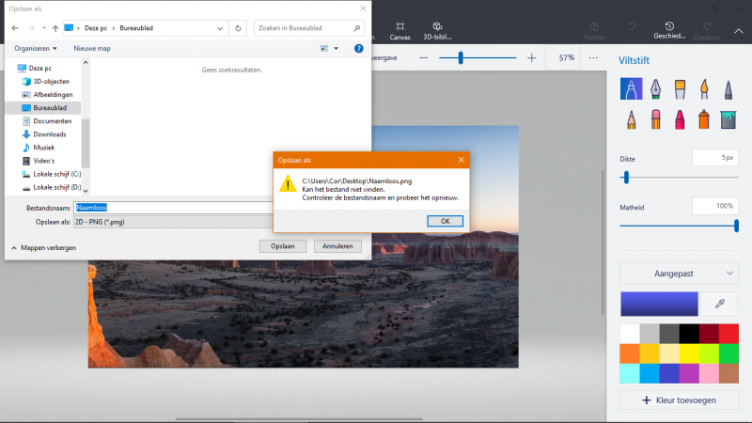Click the Dikte thickness slider
752x423 pixels.
pyautogui.click(x=679, y=177)
